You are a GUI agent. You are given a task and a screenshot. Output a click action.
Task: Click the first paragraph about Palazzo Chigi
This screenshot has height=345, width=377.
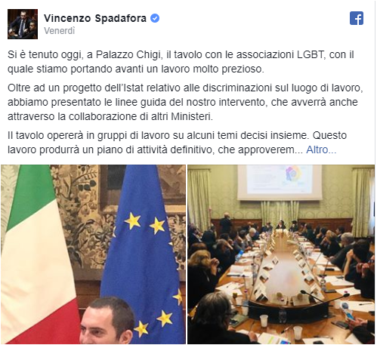[x=181, y=62]
